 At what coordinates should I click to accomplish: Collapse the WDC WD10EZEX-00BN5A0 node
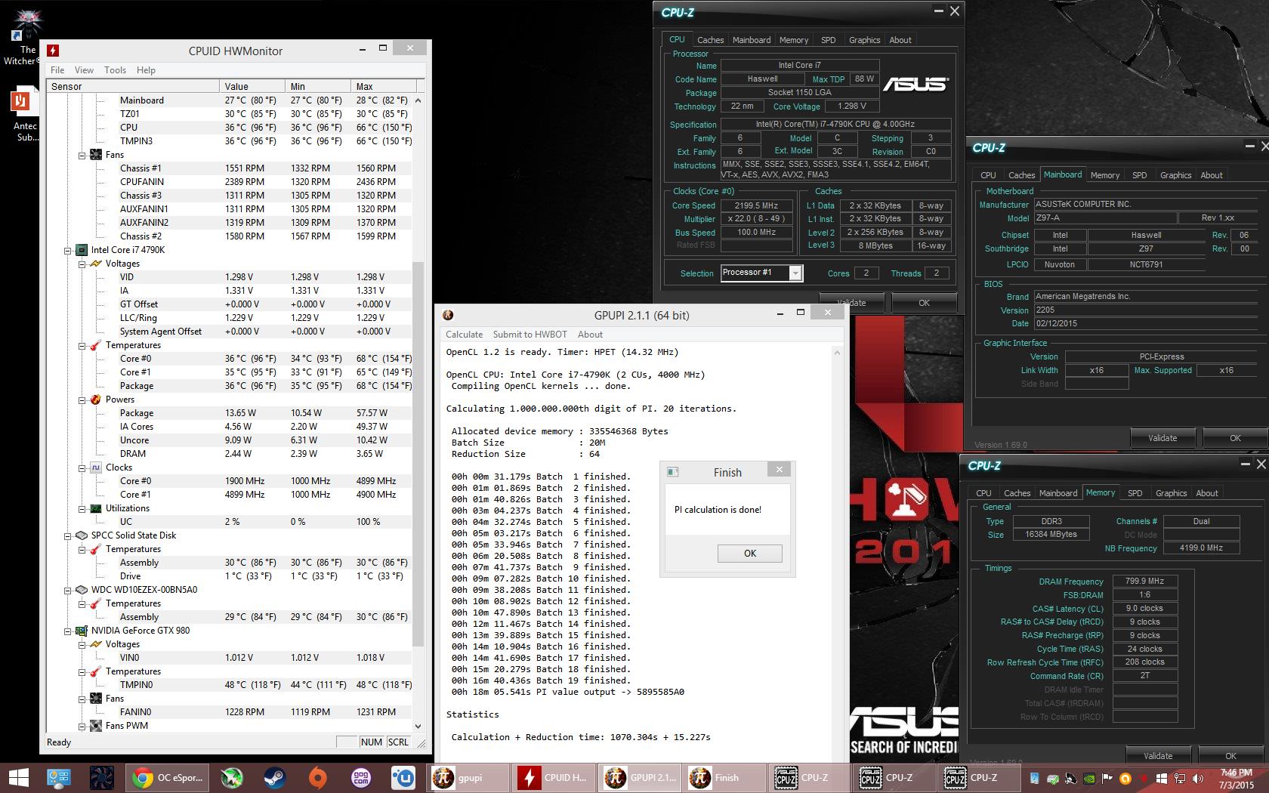click(x=67, y=590)
